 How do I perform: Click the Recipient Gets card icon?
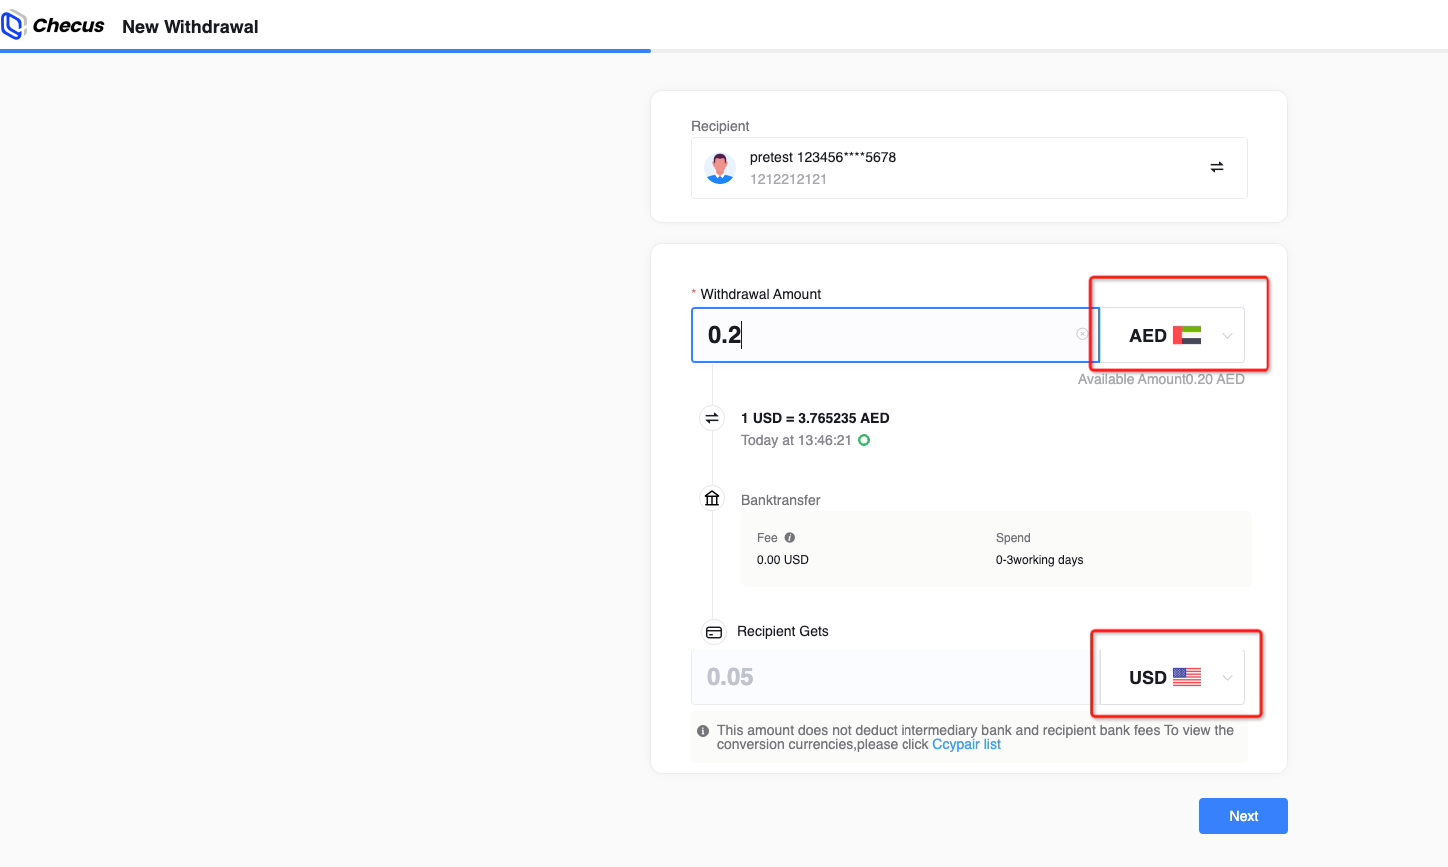[x=714, y=632]
